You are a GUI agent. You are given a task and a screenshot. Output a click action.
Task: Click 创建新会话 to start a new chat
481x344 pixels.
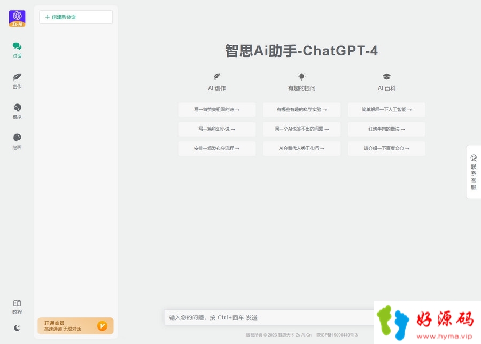click(x=76, y=17)
